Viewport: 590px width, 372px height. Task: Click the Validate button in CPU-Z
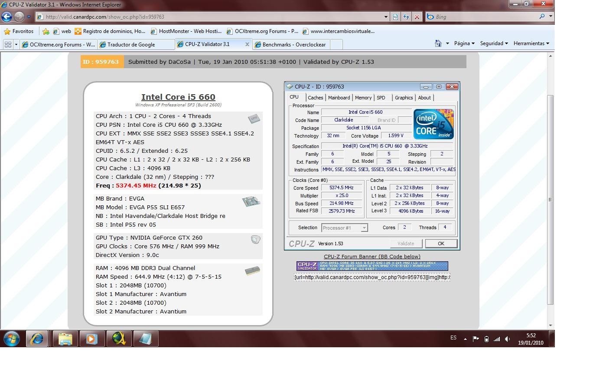[406, 244]
